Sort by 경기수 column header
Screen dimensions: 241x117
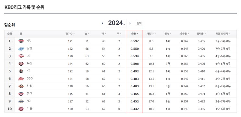[x=70, y=34]
